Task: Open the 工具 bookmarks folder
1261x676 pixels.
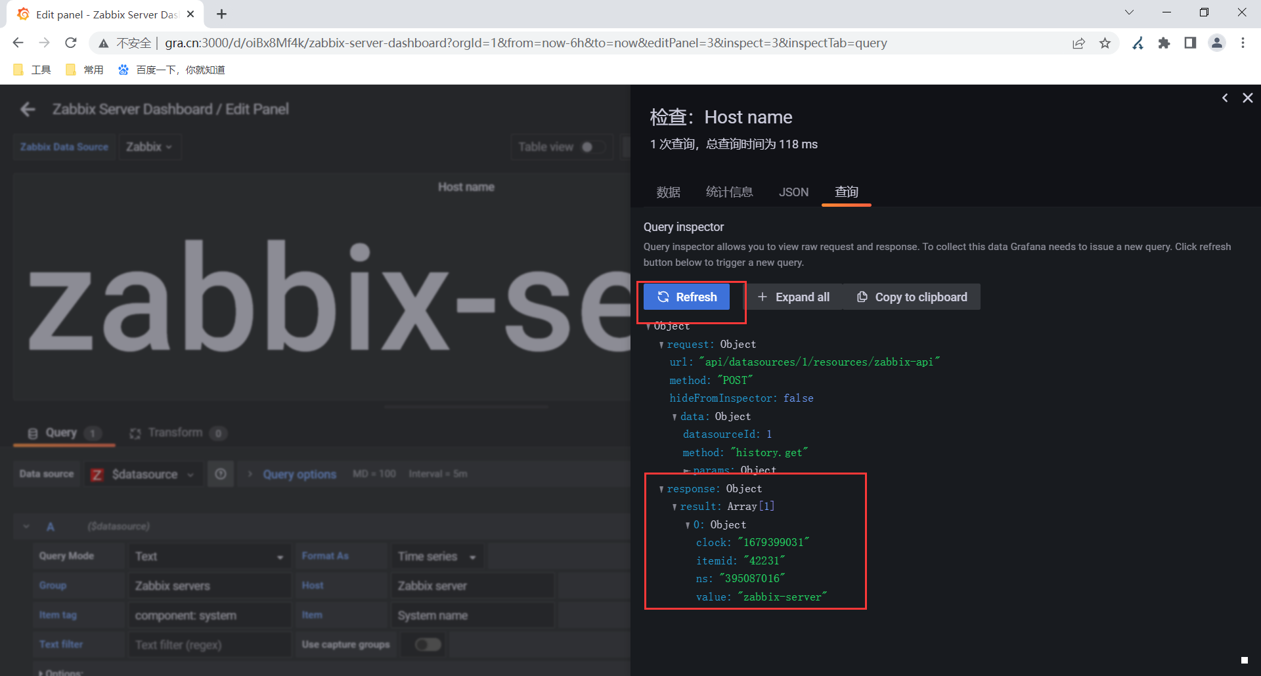Action: click(x=32, y=70)
